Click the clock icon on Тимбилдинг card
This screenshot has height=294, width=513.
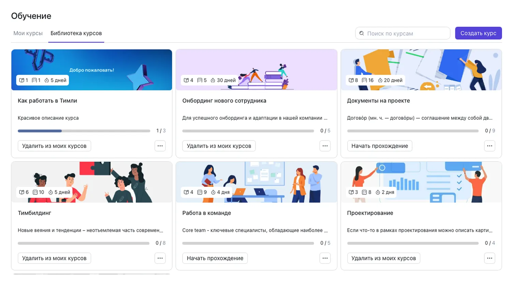[x=50, y=192]
